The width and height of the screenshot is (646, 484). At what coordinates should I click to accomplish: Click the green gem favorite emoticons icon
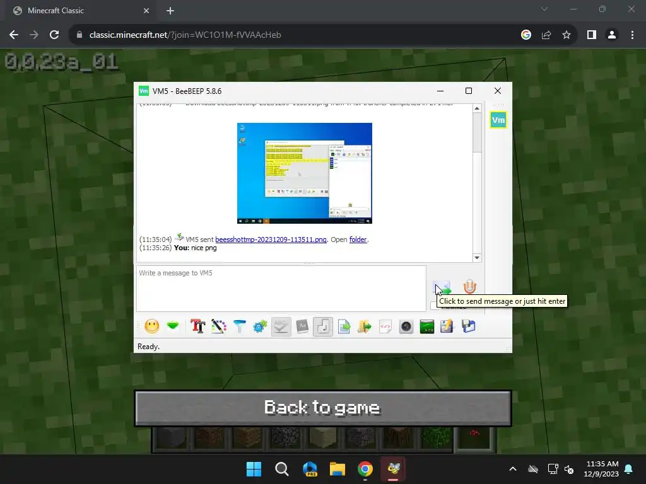(173, 326)
